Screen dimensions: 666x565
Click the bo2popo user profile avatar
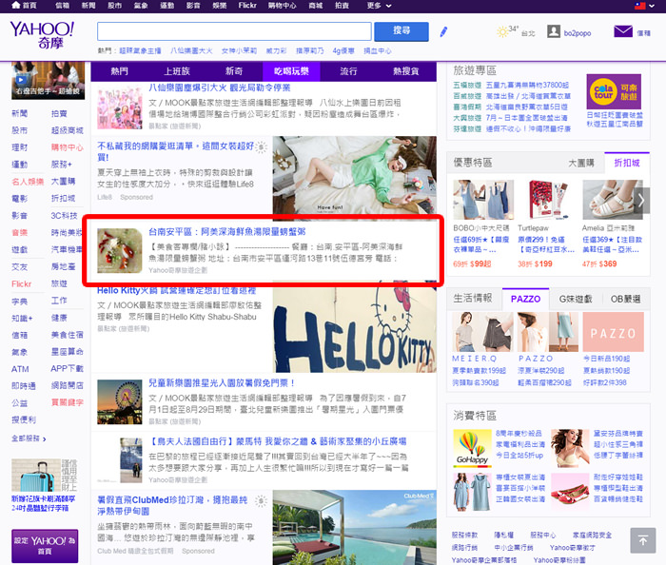(x=554, y=31)
